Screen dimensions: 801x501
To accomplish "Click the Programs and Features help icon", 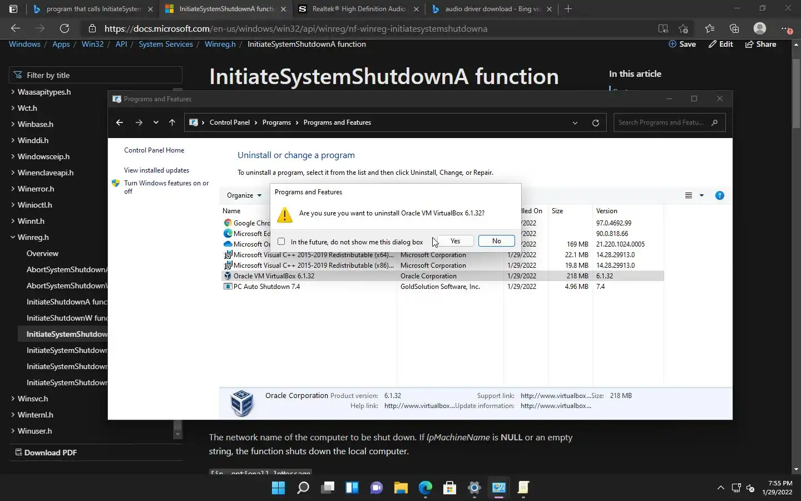I will (x=719, y=195).
